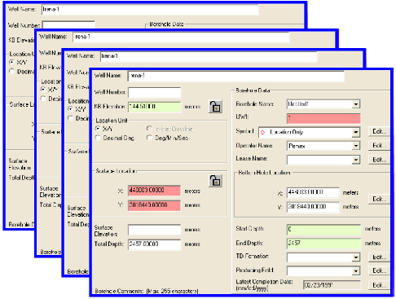Click the Total Depth field

pos(154,244)
